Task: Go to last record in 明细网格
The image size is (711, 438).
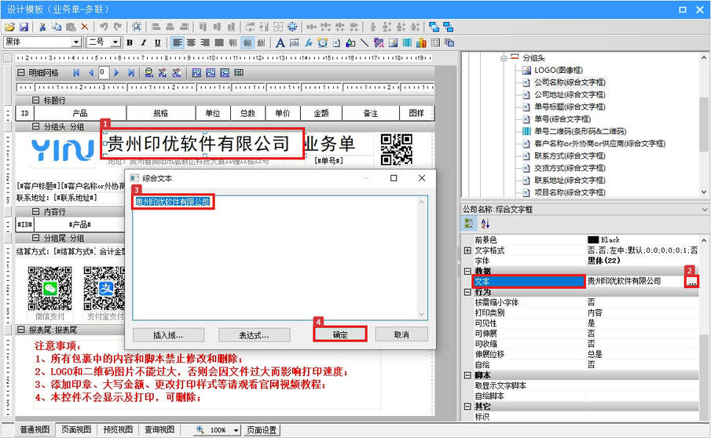Action: [x=131, y=72]
